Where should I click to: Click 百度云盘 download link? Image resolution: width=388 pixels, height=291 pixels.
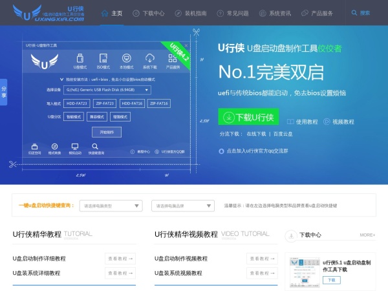pos(283,134)
